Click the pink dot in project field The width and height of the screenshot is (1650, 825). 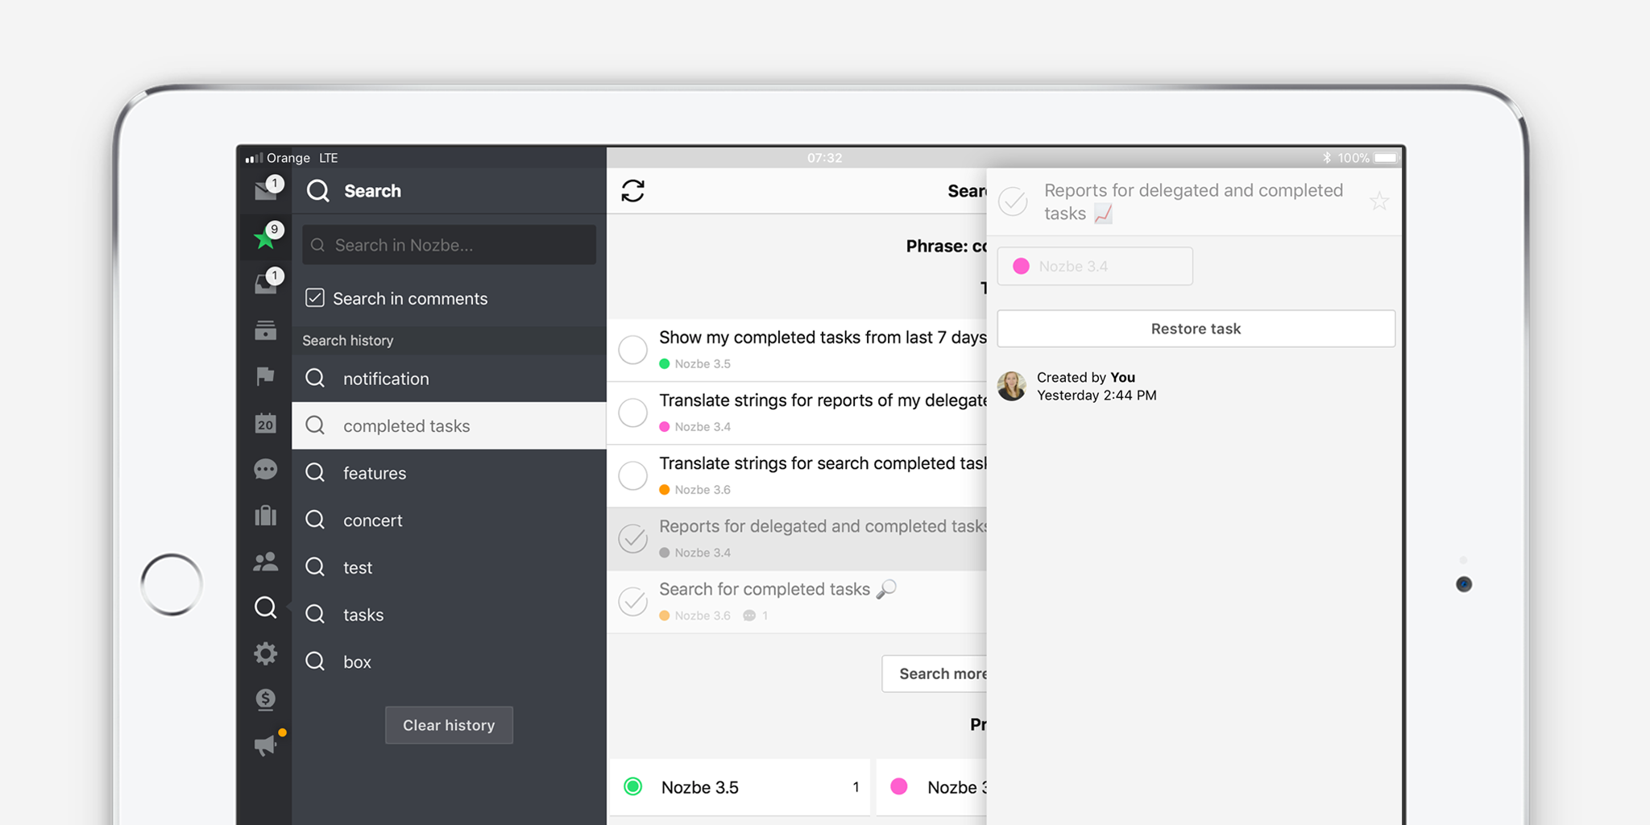pos(1021,266)
